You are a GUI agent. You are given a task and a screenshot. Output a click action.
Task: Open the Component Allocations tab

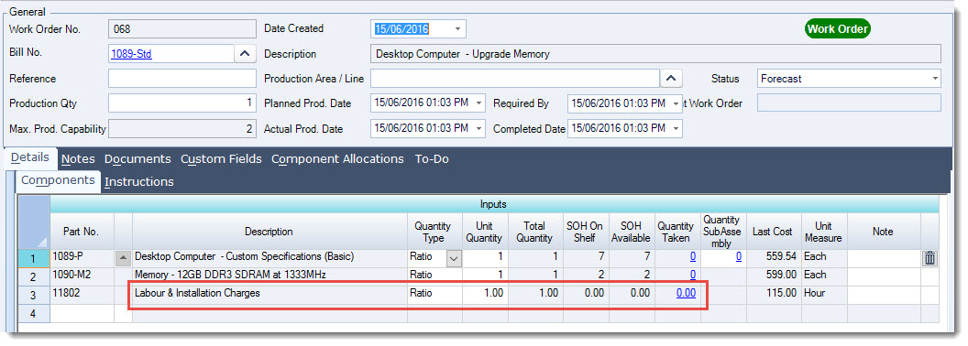pyautogui.click(x=337, y=158)
